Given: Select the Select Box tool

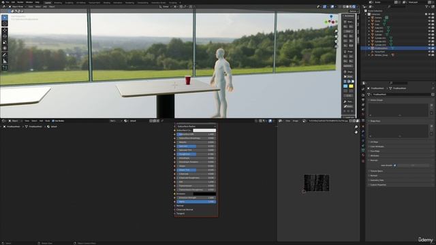Looking at the screenshot, I should click(x=5, y=18).
